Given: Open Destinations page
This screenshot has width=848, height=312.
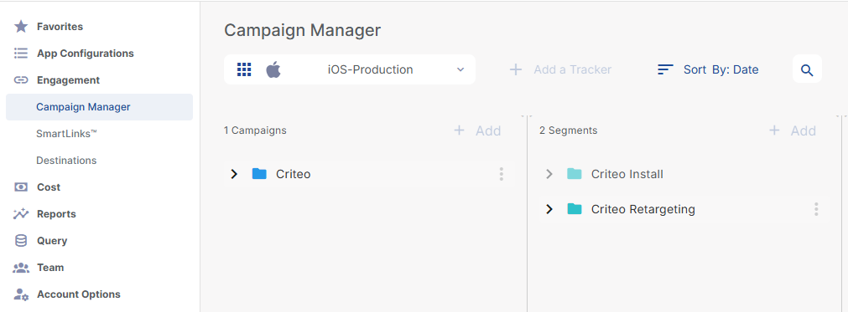Looking at the screenshot, I should coord(66,161).
